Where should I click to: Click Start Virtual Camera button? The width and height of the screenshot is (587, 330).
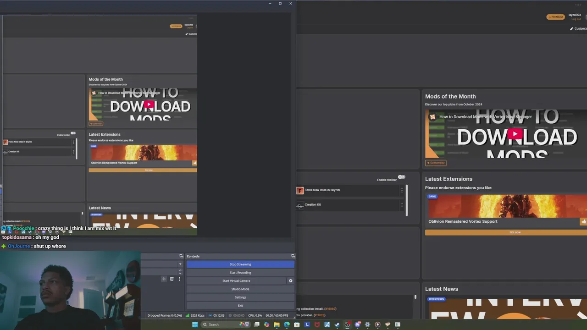click(236, 281)
